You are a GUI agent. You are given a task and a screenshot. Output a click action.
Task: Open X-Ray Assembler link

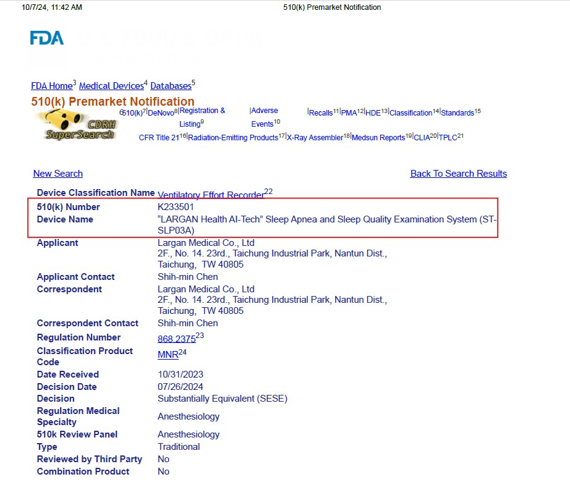(315, 138)
